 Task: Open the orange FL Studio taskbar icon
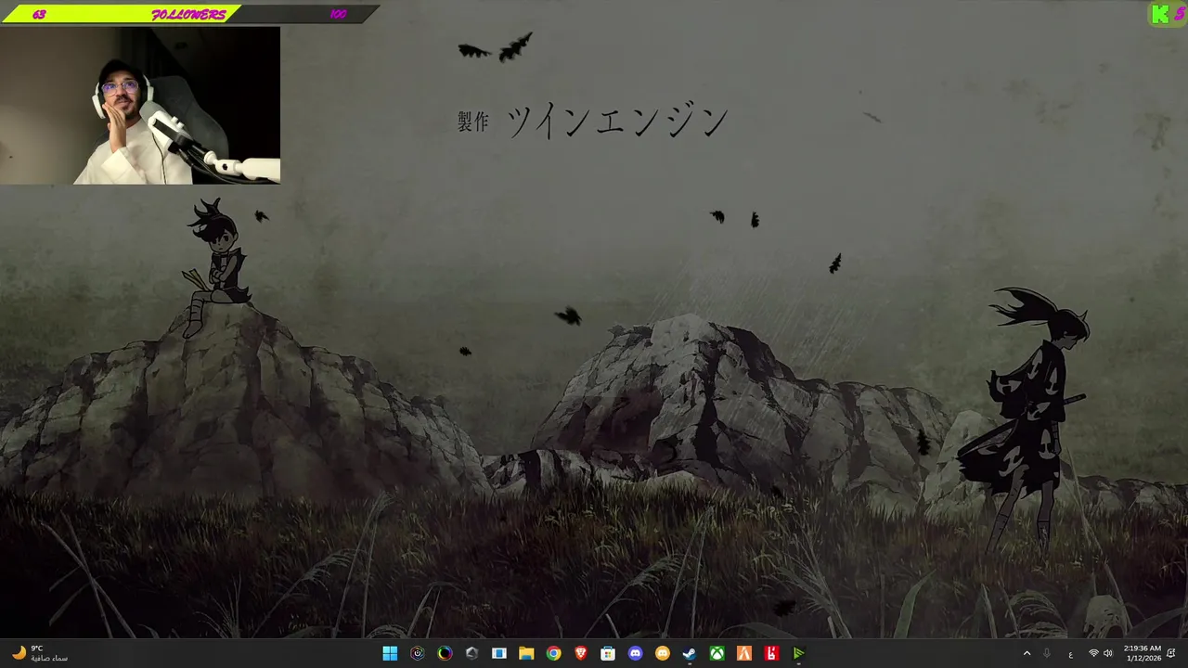[x=744, y=653]
